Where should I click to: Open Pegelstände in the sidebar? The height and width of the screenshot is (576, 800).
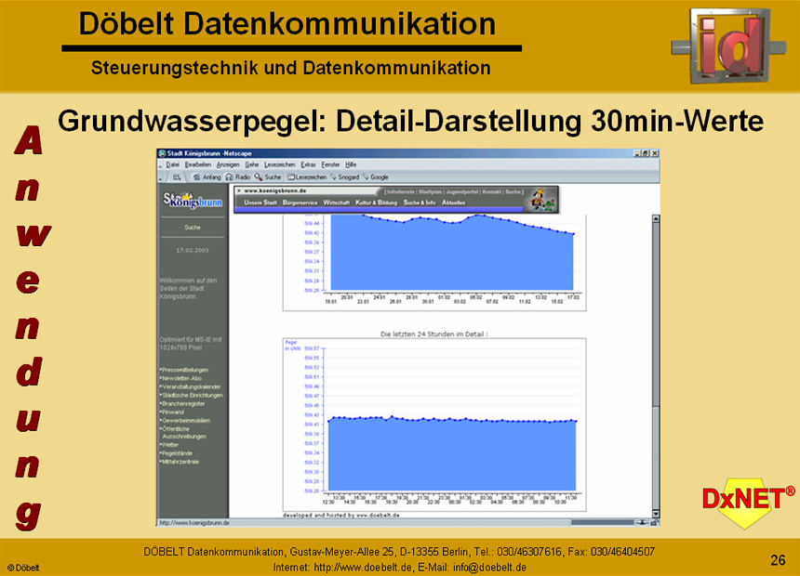tap(177, 453)
